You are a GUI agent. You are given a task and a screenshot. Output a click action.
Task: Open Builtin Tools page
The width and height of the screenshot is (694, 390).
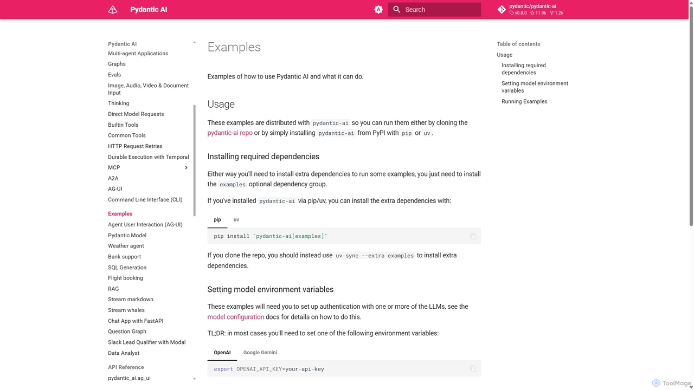tap(123, 125)
